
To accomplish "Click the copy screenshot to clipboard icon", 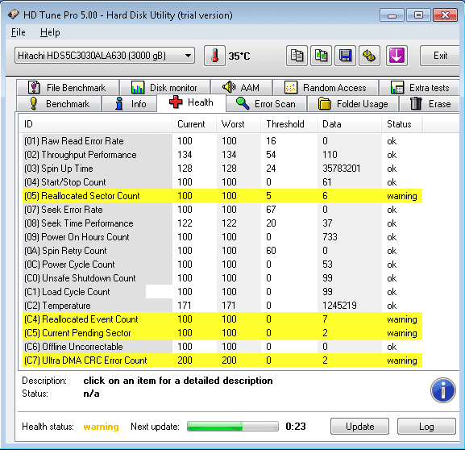I will tap(322, 56).
